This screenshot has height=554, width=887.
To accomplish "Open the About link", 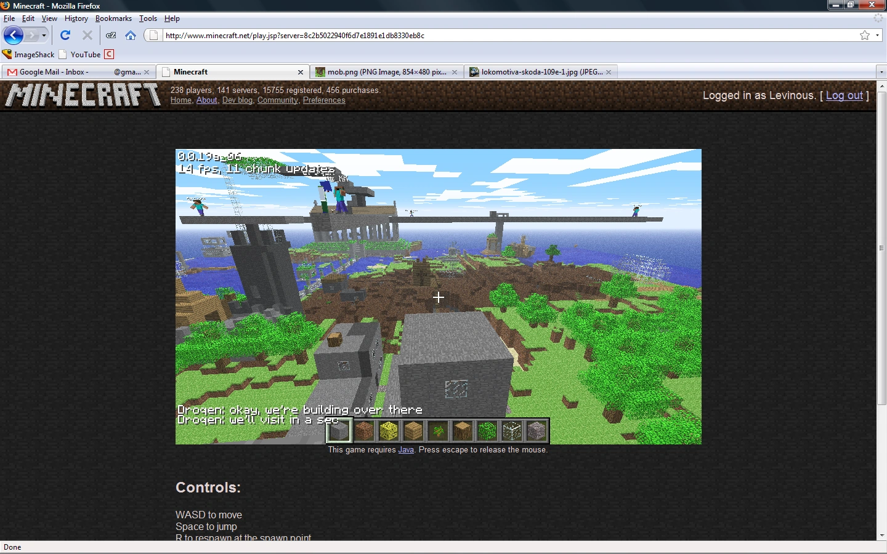I will click(x=206, y=100).
